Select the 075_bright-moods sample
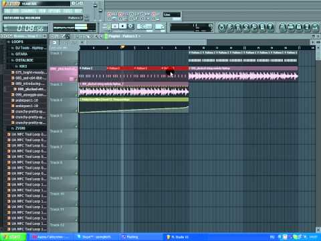The width and height of the screenshot is (321, 241). [x=29, y=72]
